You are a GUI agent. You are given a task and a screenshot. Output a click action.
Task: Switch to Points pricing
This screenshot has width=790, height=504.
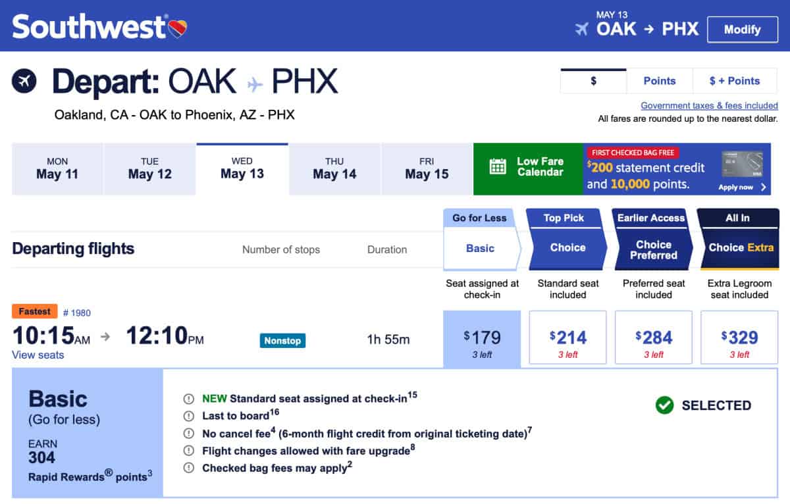pos(659,80)
